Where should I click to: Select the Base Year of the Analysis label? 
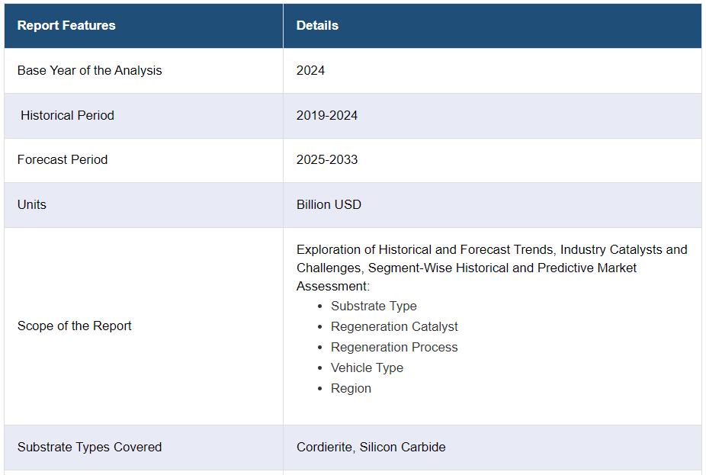(x=89, y=70)
